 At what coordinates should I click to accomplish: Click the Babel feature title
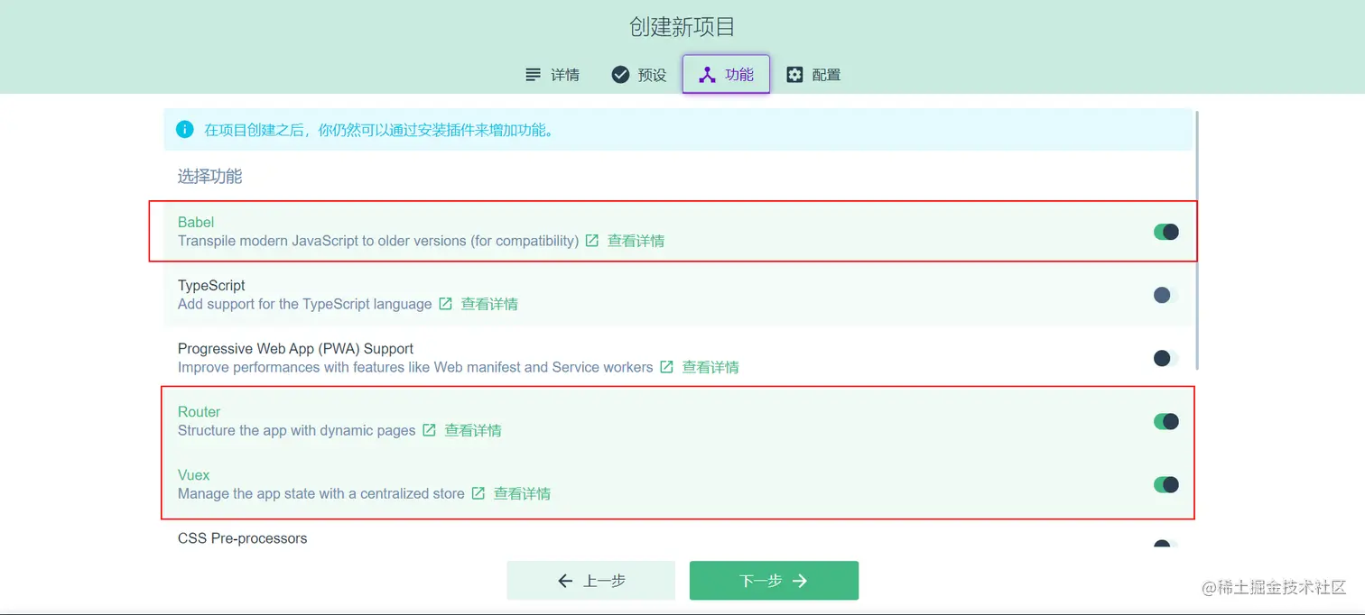click(196, 222)
